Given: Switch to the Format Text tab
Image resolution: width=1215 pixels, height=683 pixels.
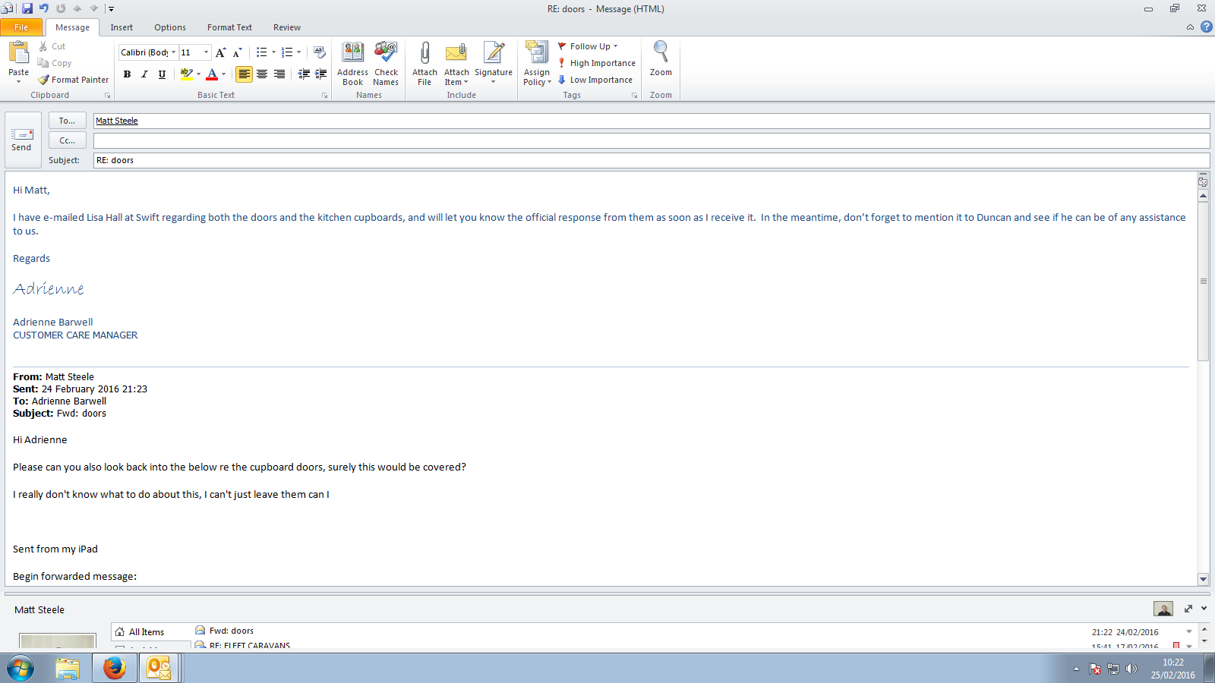Looking at the screenshot, I should click(229, 27).
